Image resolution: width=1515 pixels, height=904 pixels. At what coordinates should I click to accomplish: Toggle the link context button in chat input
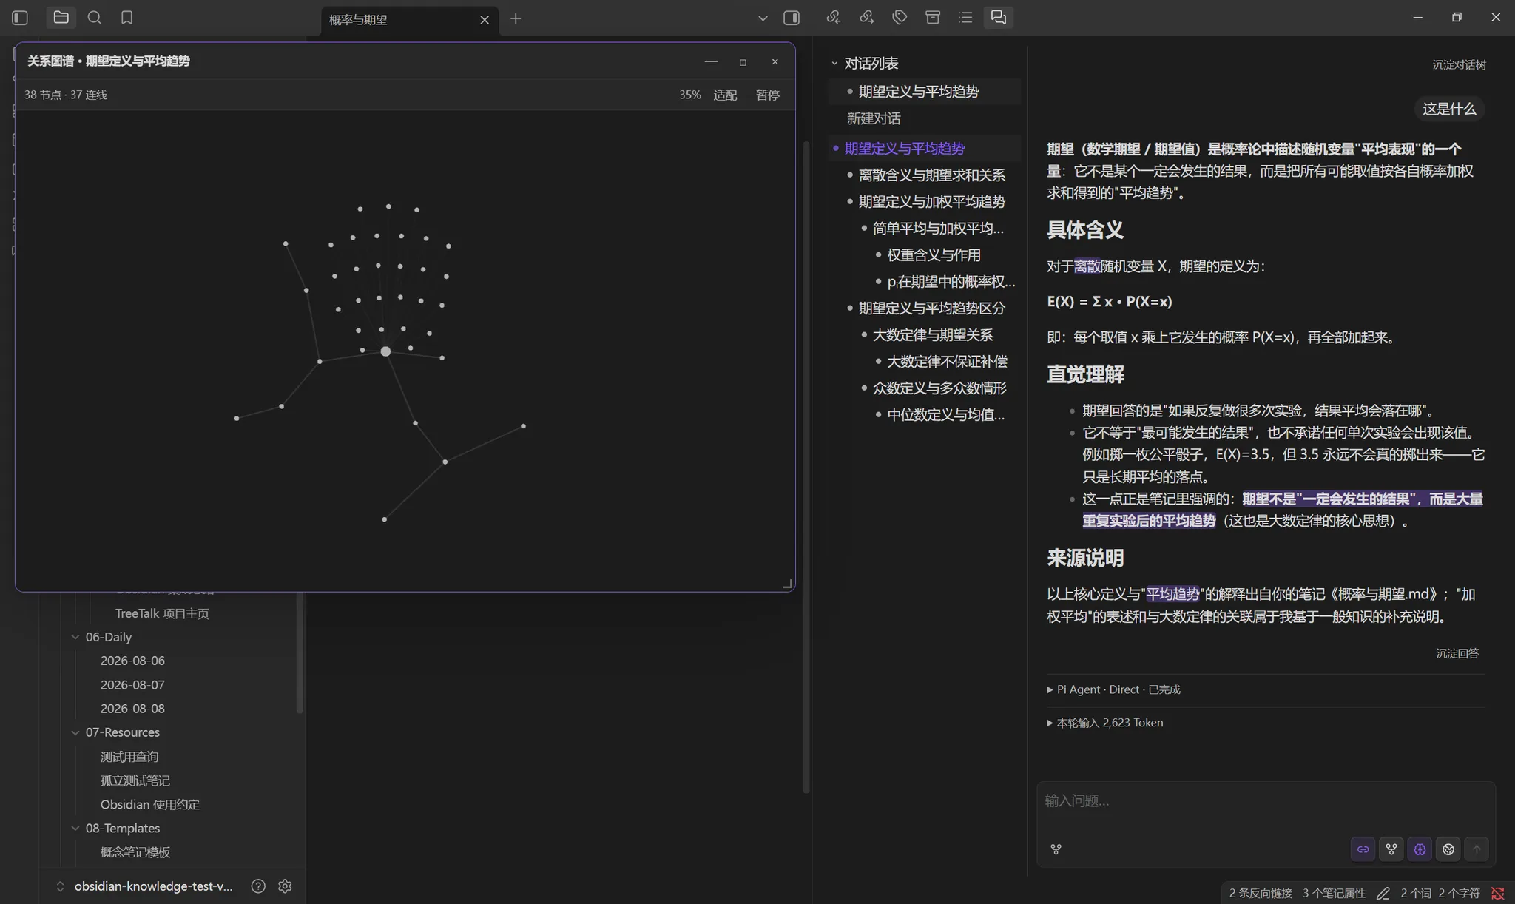(1363, 849)
